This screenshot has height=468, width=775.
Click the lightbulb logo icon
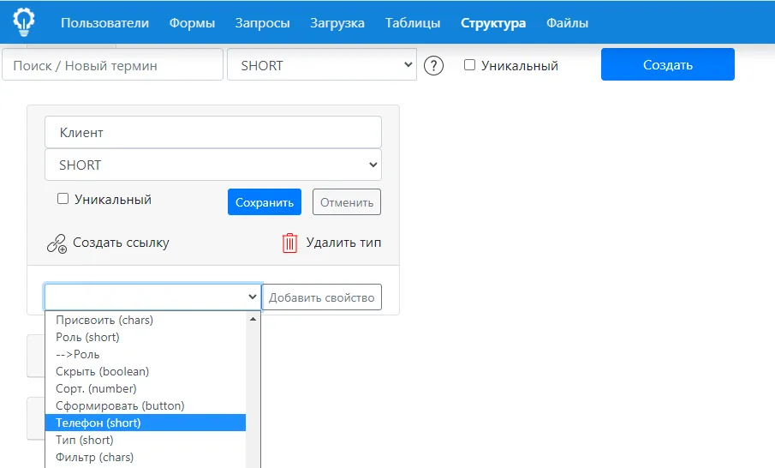(x=23, y=22)
